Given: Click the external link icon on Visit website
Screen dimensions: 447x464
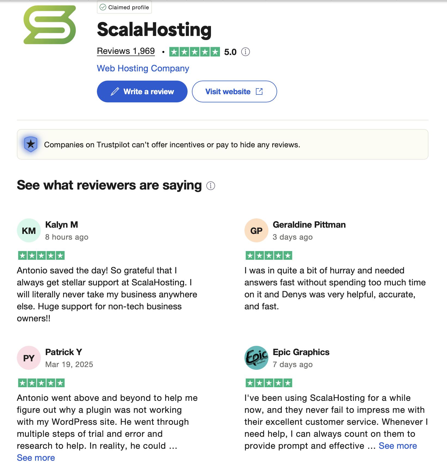Looking at the screenshot, I should pyautogui.click(x=259, y=91).
